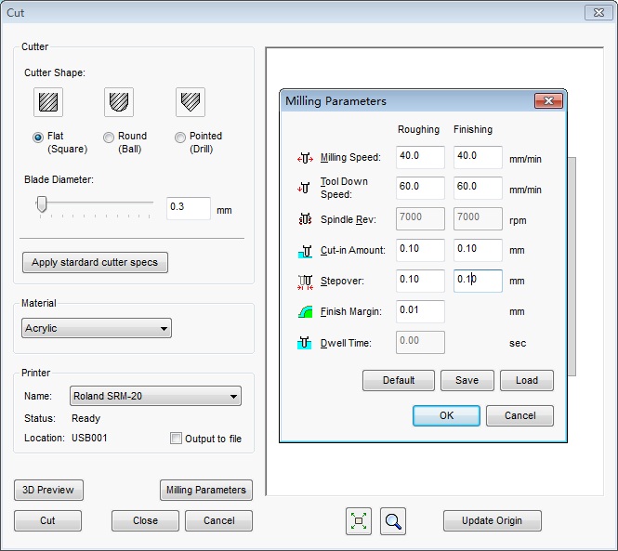Click the Milling Speed tool icon

click(x=305, y=158)
